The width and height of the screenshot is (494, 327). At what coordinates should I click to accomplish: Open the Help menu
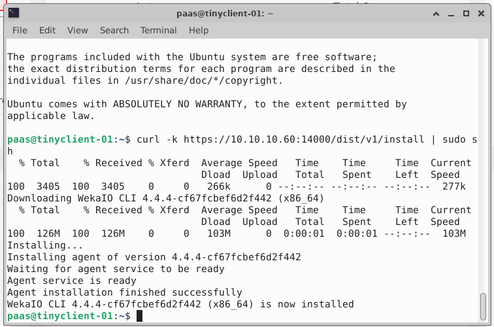tap(199, 30)
